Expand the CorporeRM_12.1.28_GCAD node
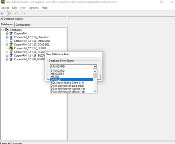Viewport: 175px width, 144px height. coord(7,52)
